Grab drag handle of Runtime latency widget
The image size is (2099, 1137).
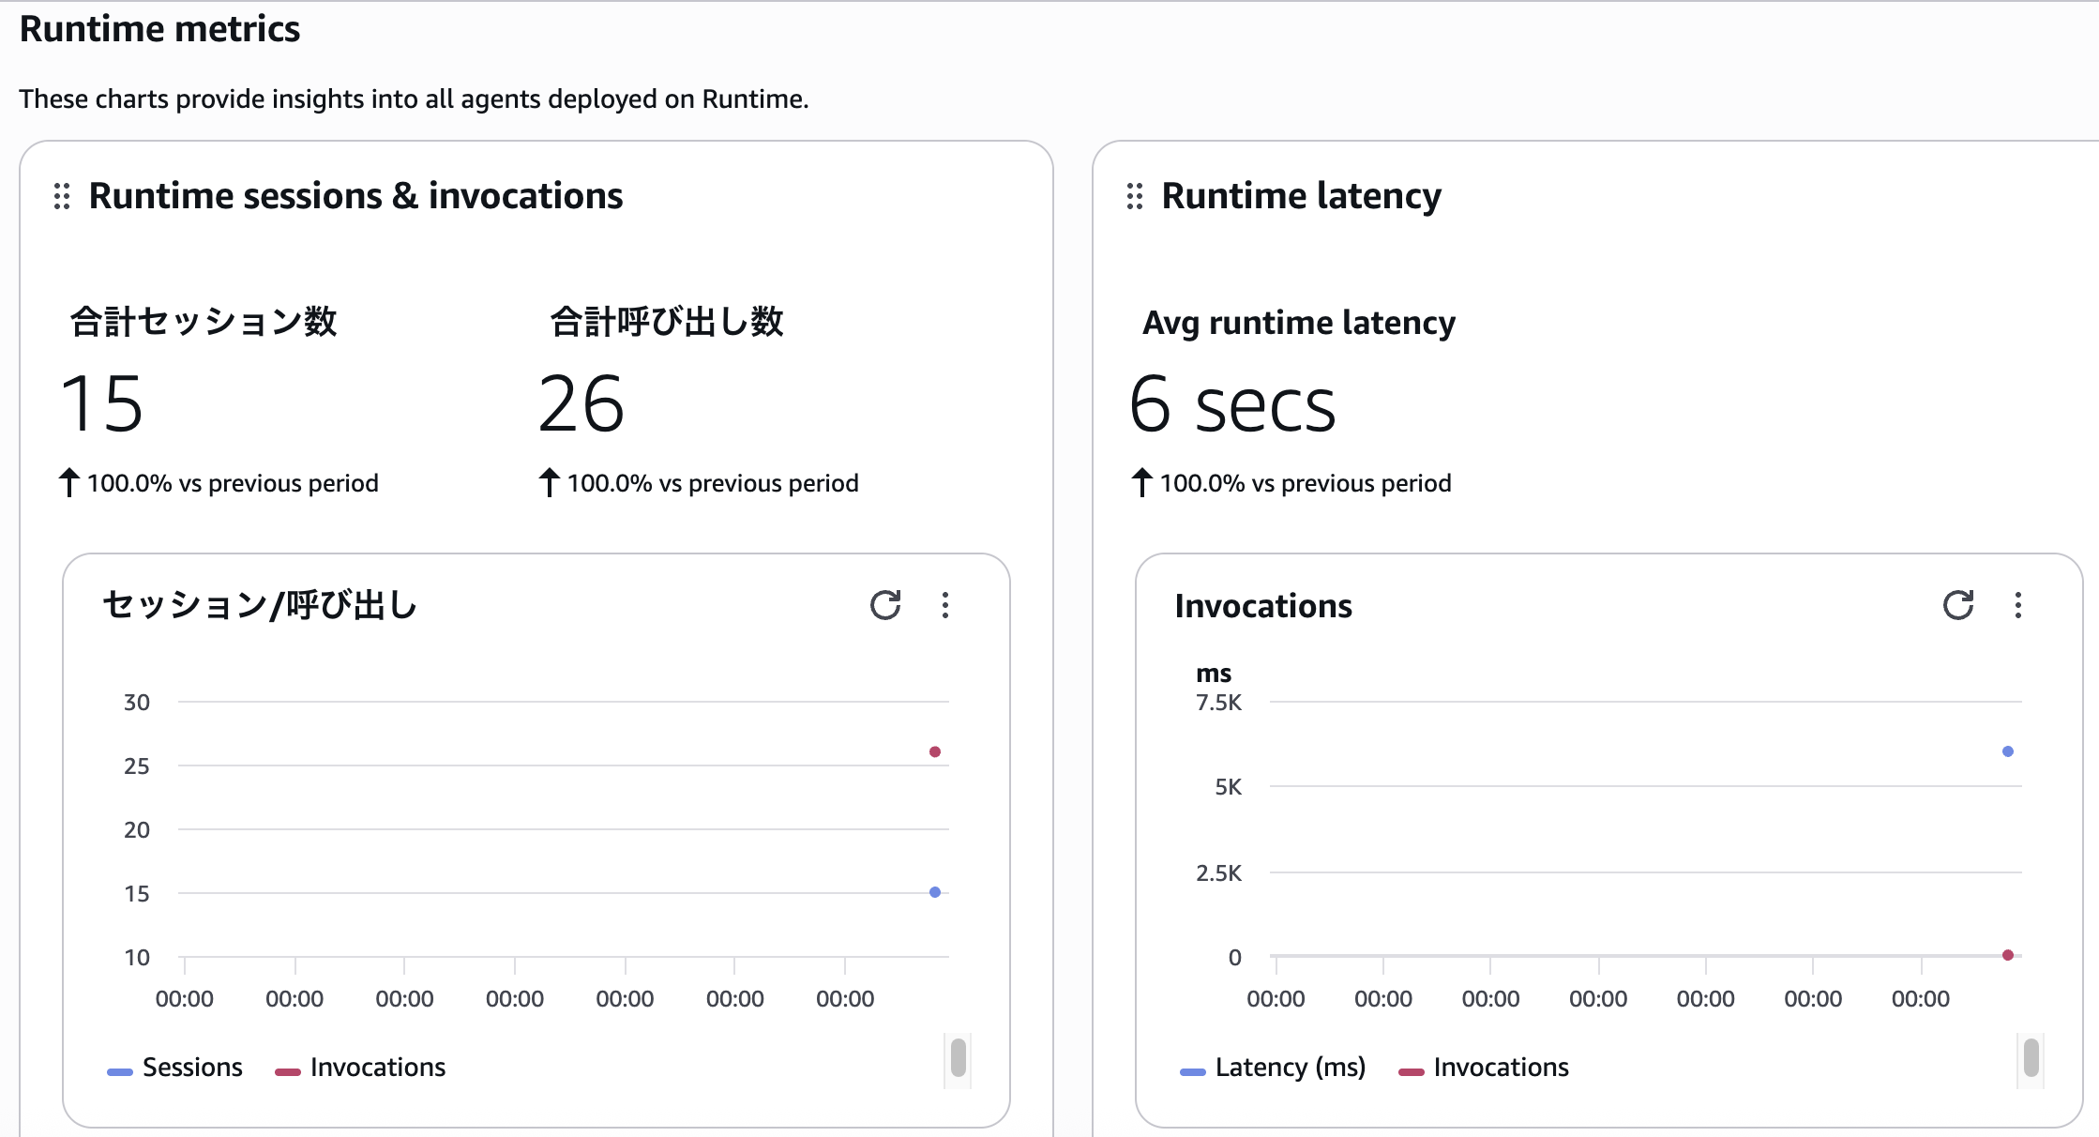point(1135,196)
